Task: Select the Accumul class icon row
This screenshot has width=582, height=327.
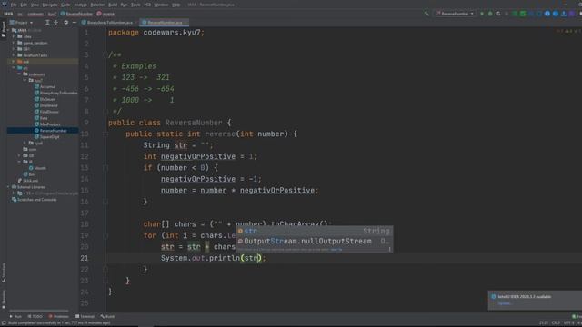Action: (x=45, y=86)
